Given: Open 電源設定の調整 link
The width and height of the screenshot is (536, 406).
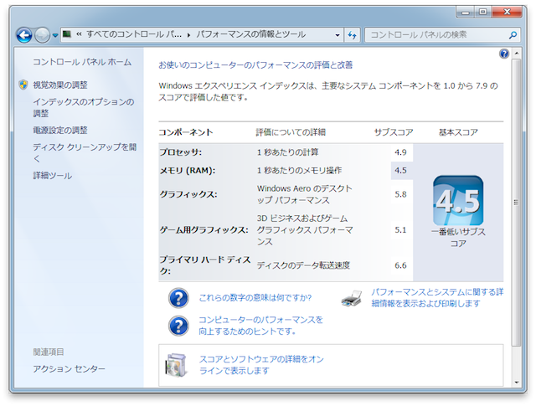Looking at the screenshot, I should pyautogui.click(x=60, y=131).
